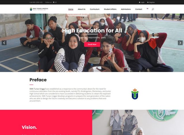Click the call phone number in top bar
The height and width of the screenshot is (135, 184).
[x=36, y=2]
